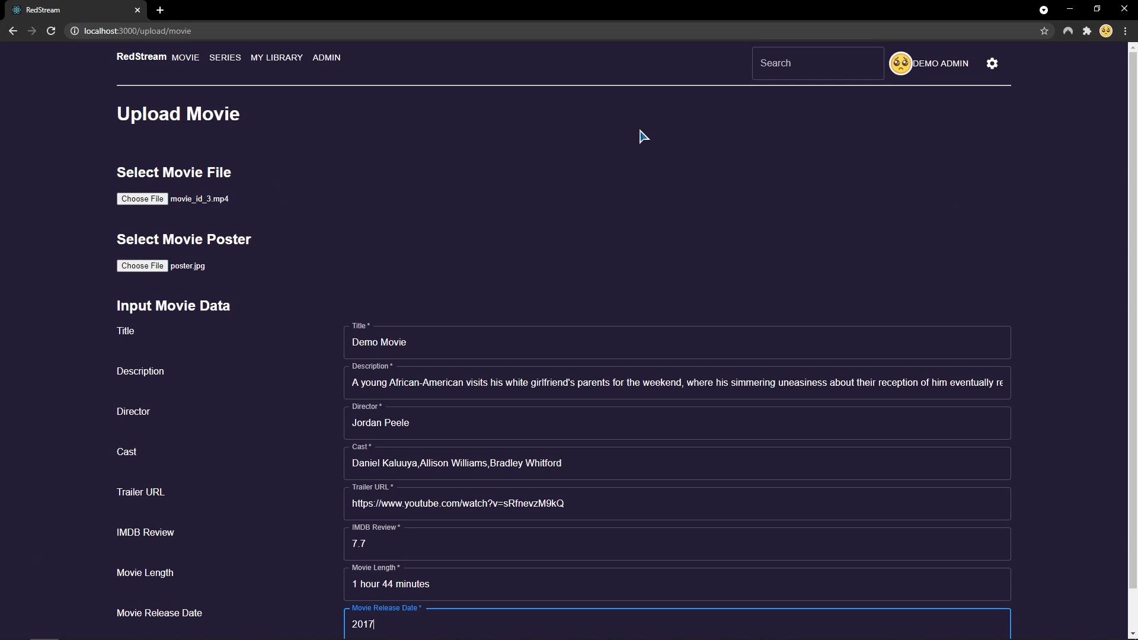1138x640 pixels.
Task: Click the RedStream logo link
Action: pyautogui.click(x=141, y=57)
